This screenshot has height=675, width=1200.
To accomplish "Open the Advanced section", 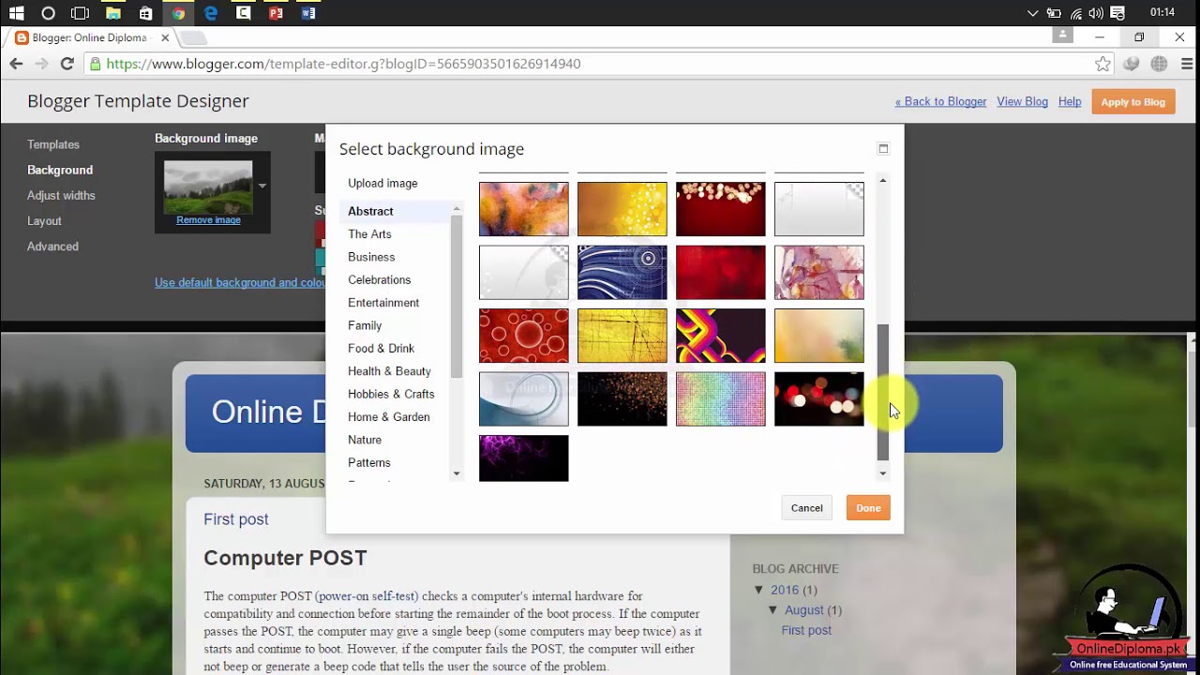I will coord(52,247).
